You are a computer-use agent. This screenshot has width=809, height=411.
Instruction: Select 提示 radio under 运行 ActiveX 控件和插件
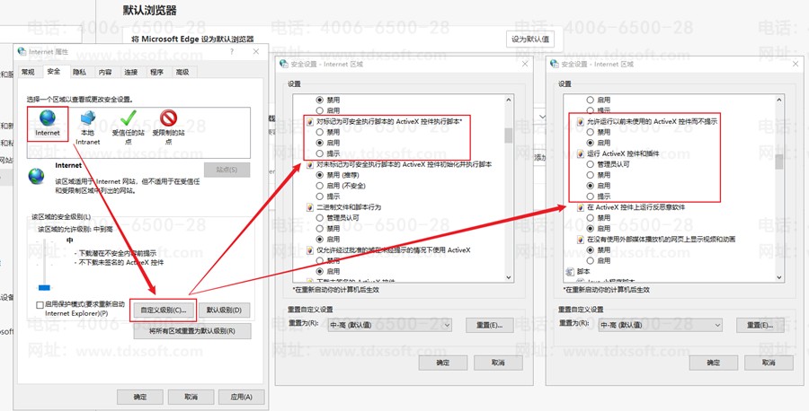pos(591,196)
